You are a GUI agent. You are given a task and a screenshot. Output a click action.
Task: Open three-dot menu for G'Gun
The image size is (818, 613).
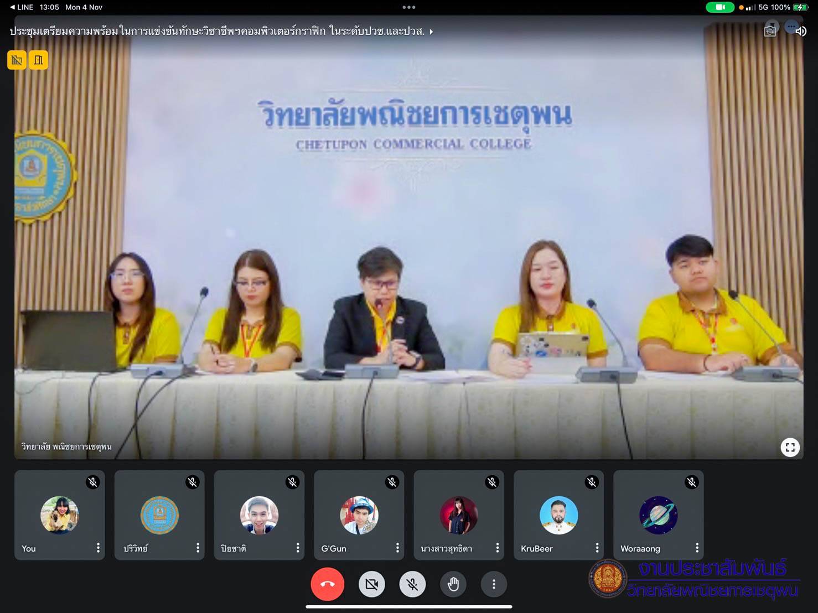point(397,548)
